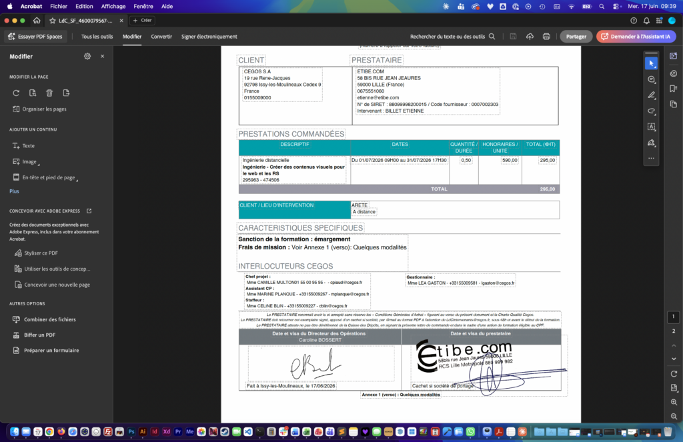Viewport: 683px width, 442px height.
Task: Go to next page chevron
Action: tap(674, 359)
